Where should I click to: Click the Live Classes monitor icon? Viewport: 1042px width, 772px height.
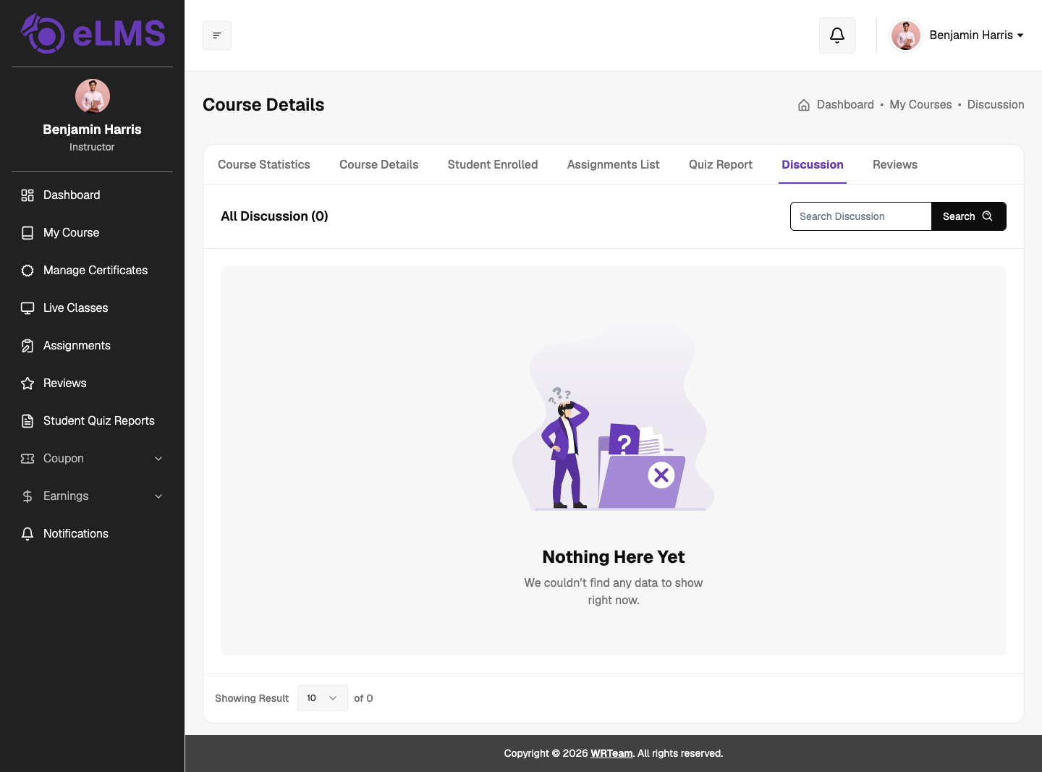click(27, 308)
